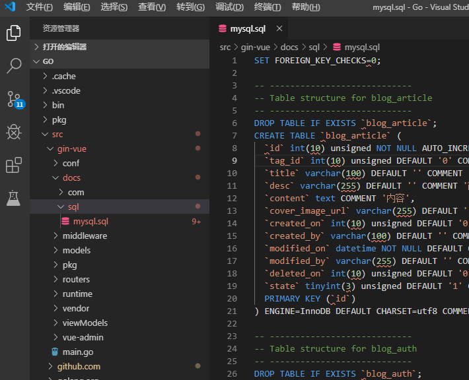Expand the 打开的编辑器 section
Image resolution: width=469 pixels, height=380 pixels.
pyautogui.click(x=64, y=47)
